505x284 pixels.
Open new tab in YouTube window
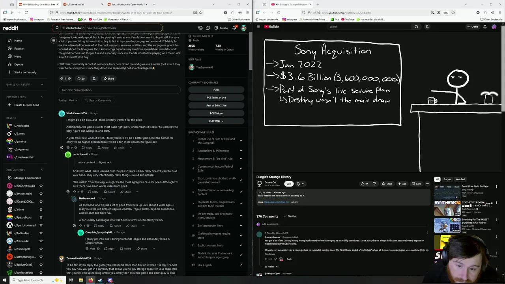pyautogui.click(x=317, y=4)
